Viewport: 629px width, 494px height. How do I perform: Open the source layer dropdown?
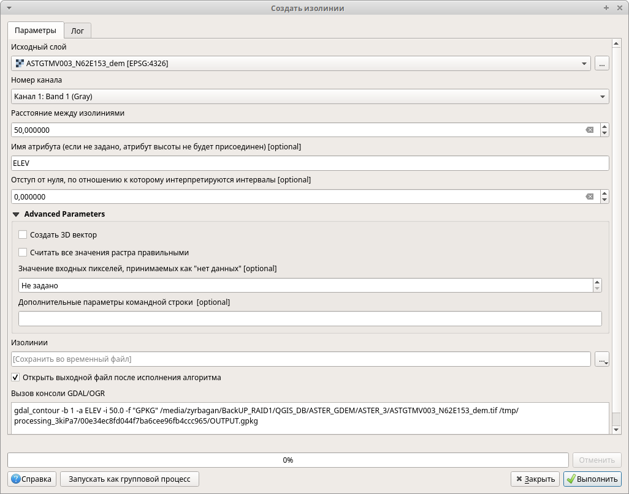pyautogui.click(x=300, y=63)
